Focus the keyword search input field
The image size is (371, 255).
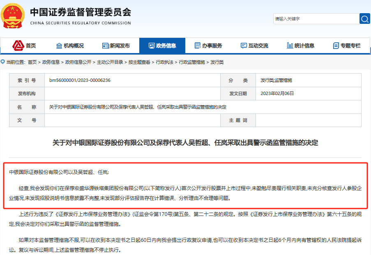[x=316, y=19]
